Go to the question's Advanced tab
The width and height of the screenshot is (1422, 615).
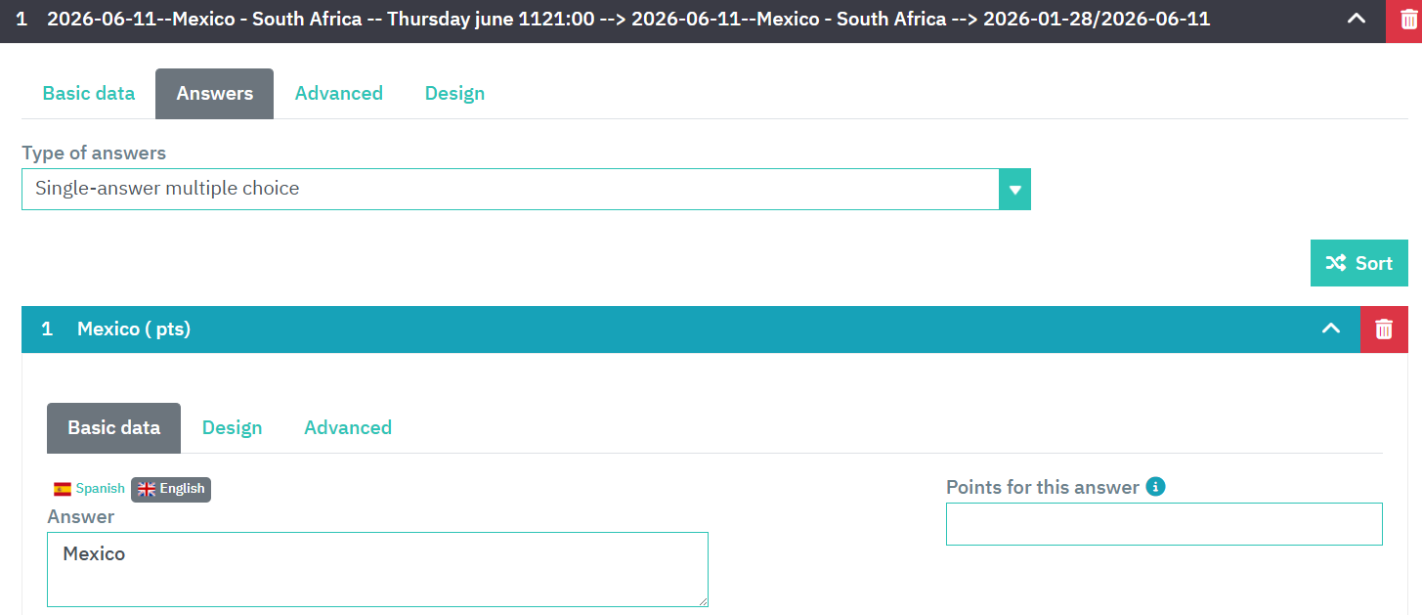(x=338, y=94)
